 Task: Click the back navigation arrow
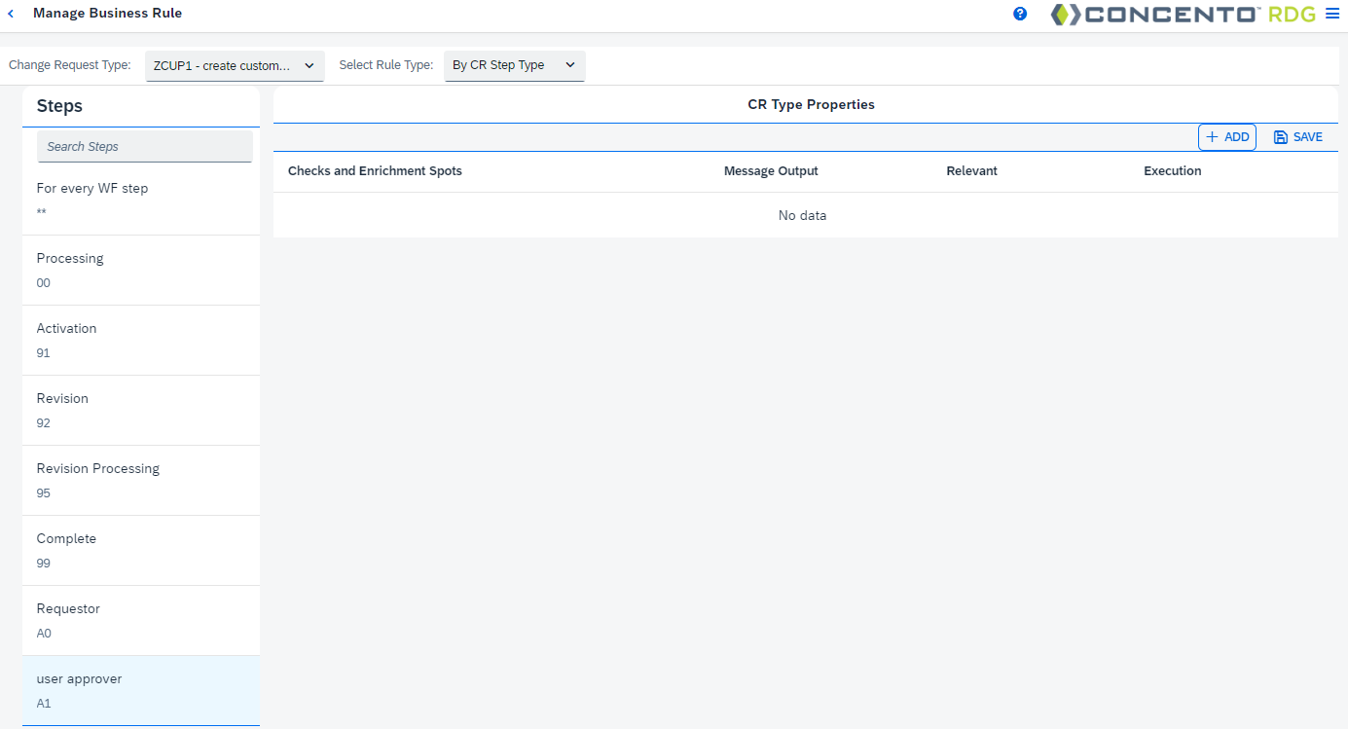[11, 13]
